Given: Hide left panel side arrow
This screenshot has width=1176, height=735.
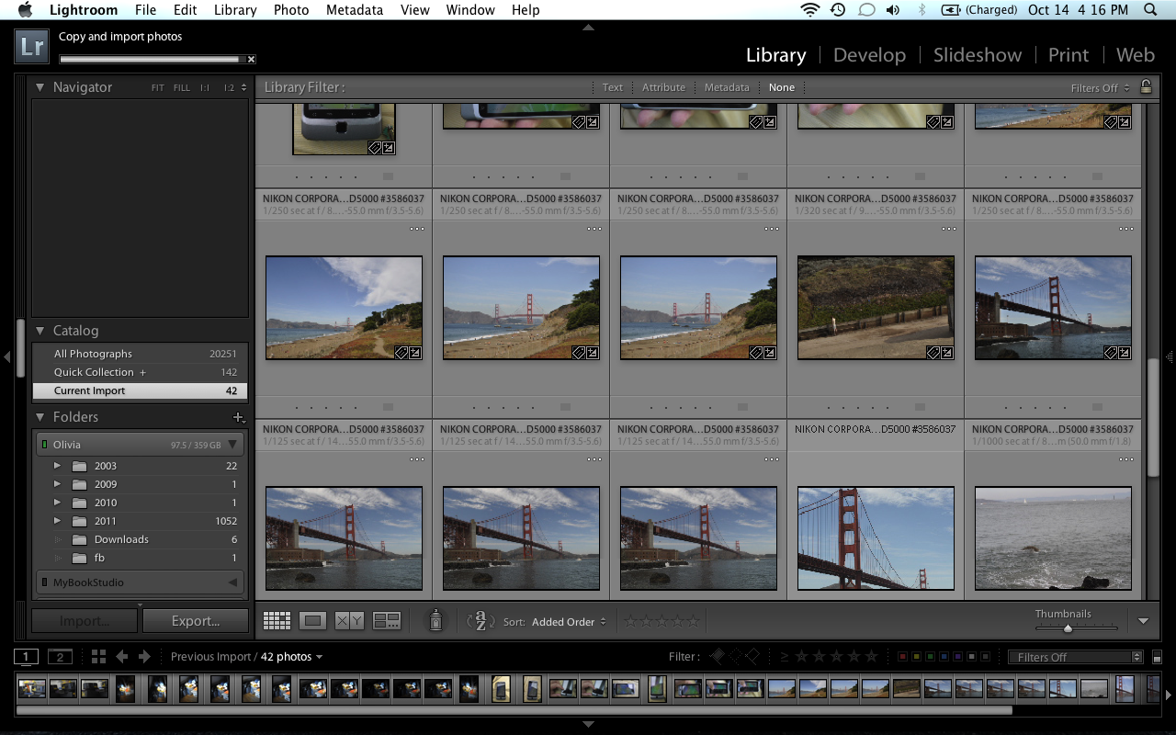Looking at the screenshot, I should tap(7, 356).
